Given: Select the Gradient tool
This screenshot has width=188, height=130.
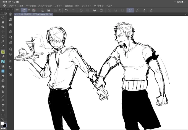Looking at the screenshot, I should point(3,91).
